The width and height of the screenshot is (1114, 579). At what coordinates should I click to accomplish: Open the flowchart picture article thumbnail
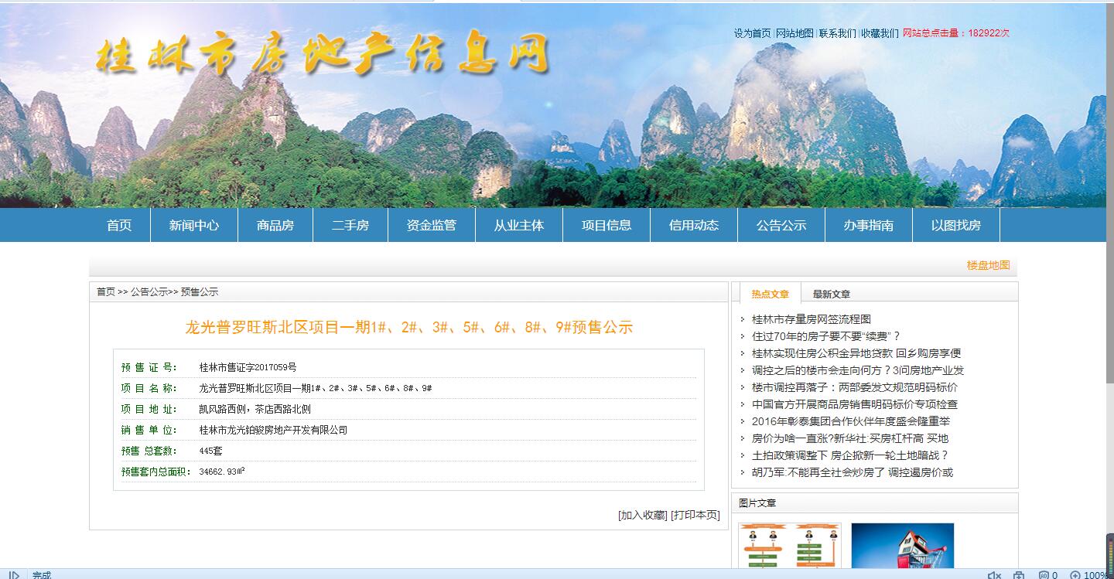(790, 547)
